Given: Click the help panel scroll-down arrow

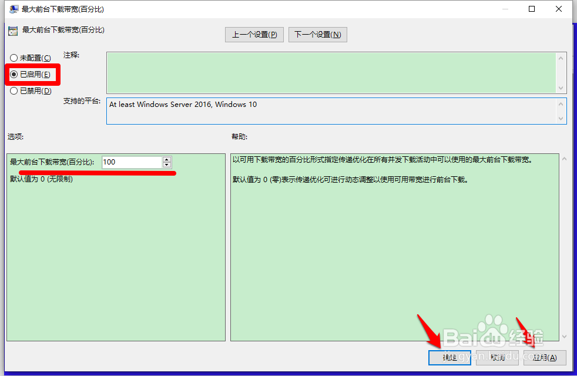Looking at the screenshot, I should (565, 336).
